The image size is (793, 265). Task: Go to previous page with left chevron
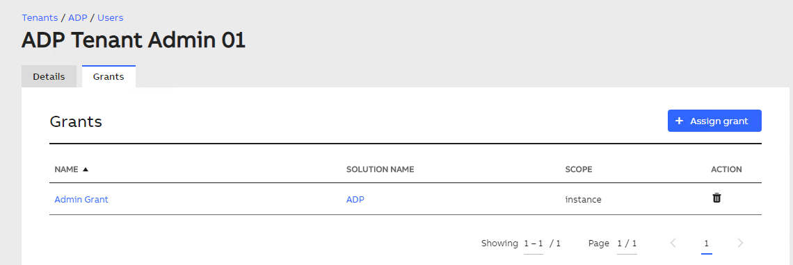673,243
